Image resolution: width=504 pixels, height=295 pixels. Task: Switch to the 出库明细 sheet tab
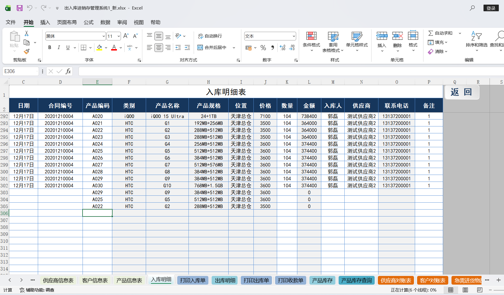[225, 280]
